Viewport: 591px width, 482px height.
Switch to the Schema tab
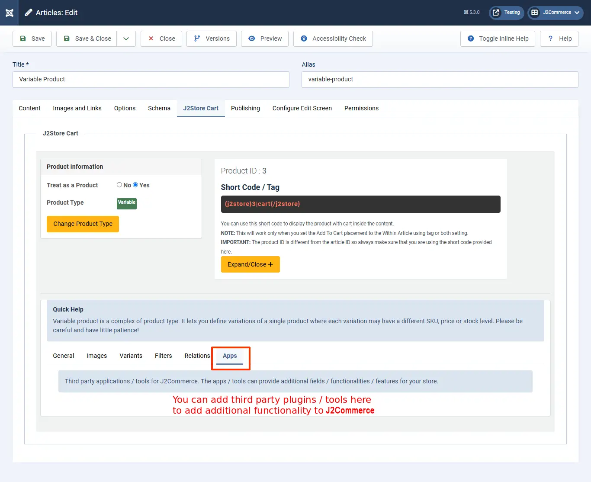coord(159,108)
